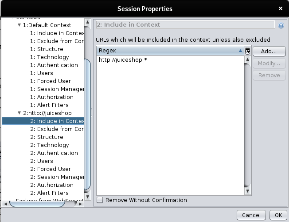Click the regex table scroll-up arrow
Screen dimensions: 289x222
click(x=247, y=59)
